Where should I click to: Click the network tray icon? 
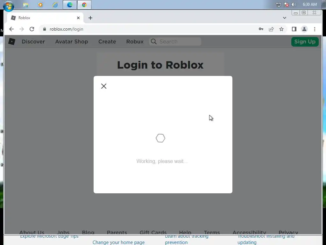click(278, 4)
